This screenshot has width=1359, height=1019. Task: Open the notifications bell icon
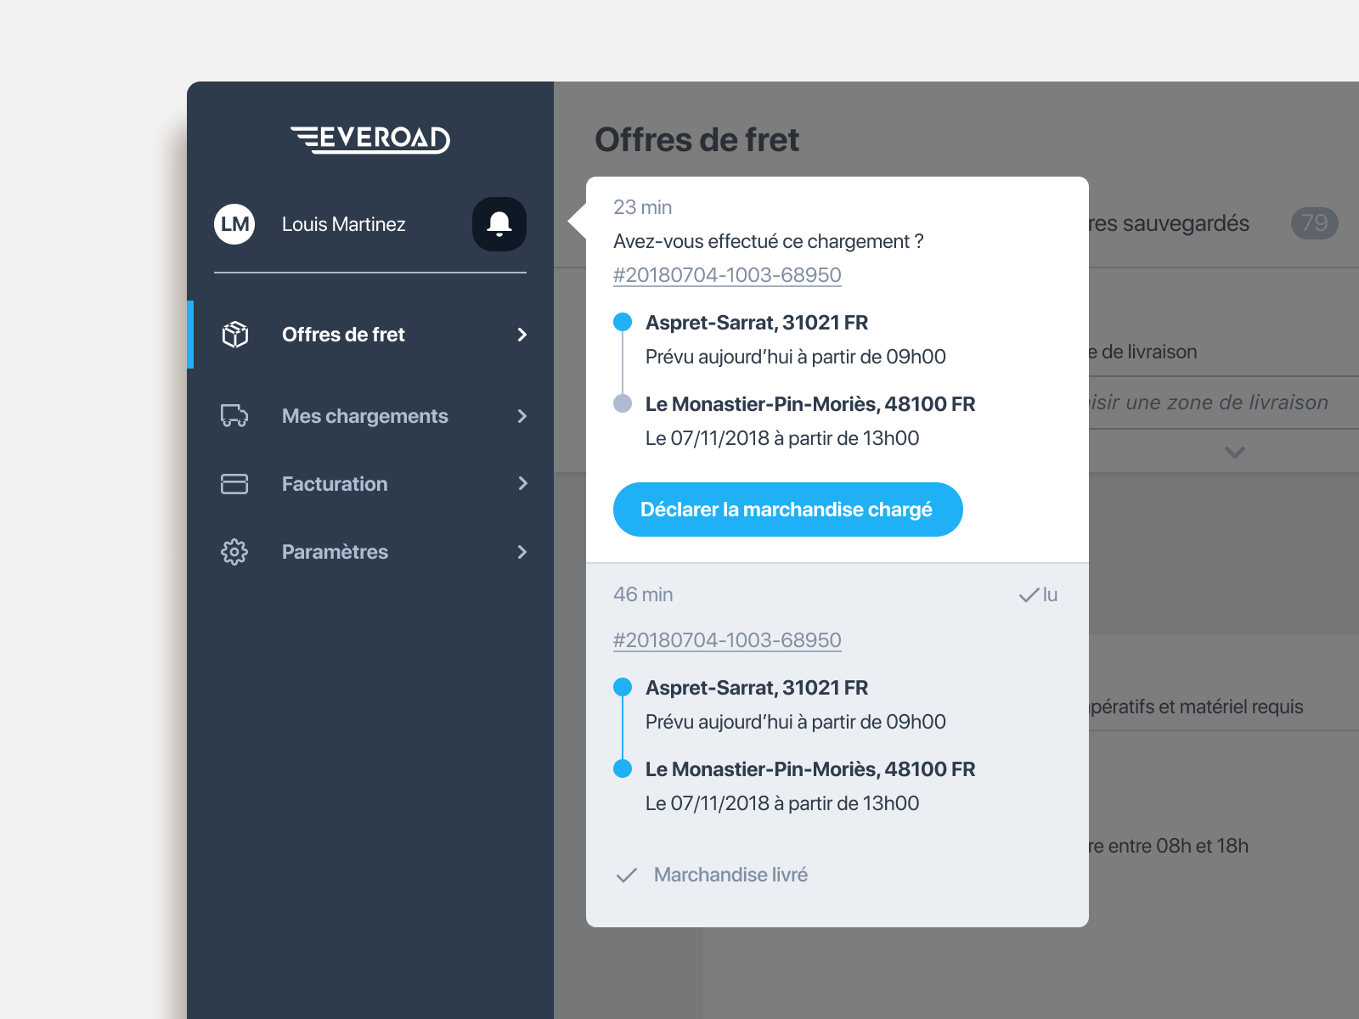[x=499, y=224]
